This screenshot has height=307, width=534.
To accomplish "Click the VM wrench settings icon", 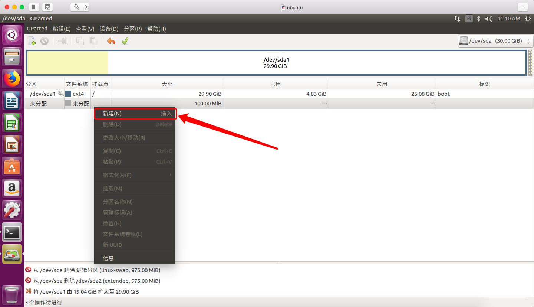I will click(x=76, y=7).
